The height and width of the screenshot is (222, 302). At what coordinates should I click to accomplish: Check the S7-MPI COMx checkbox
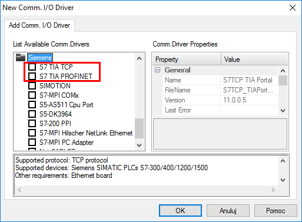click(32, 95)
